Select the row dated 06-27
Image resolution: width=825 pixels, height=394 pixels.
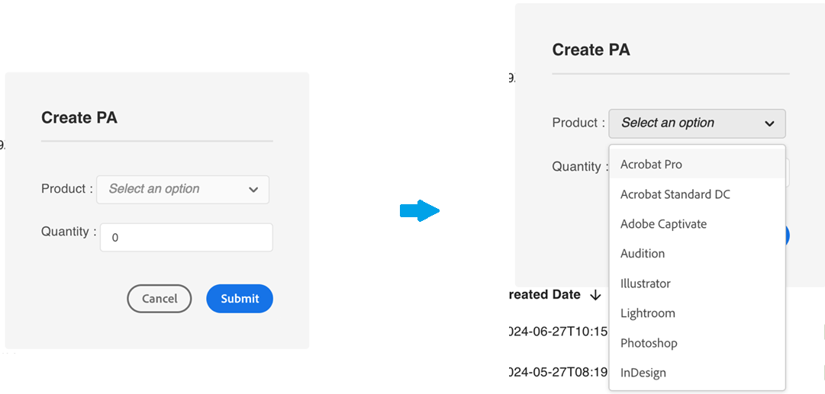[559, 332]
